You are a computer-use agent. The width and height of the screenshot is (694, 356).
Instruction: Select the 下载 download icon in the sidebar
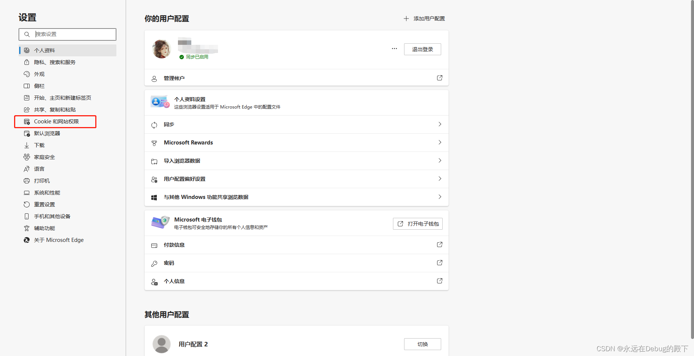(x=26, y=145)
